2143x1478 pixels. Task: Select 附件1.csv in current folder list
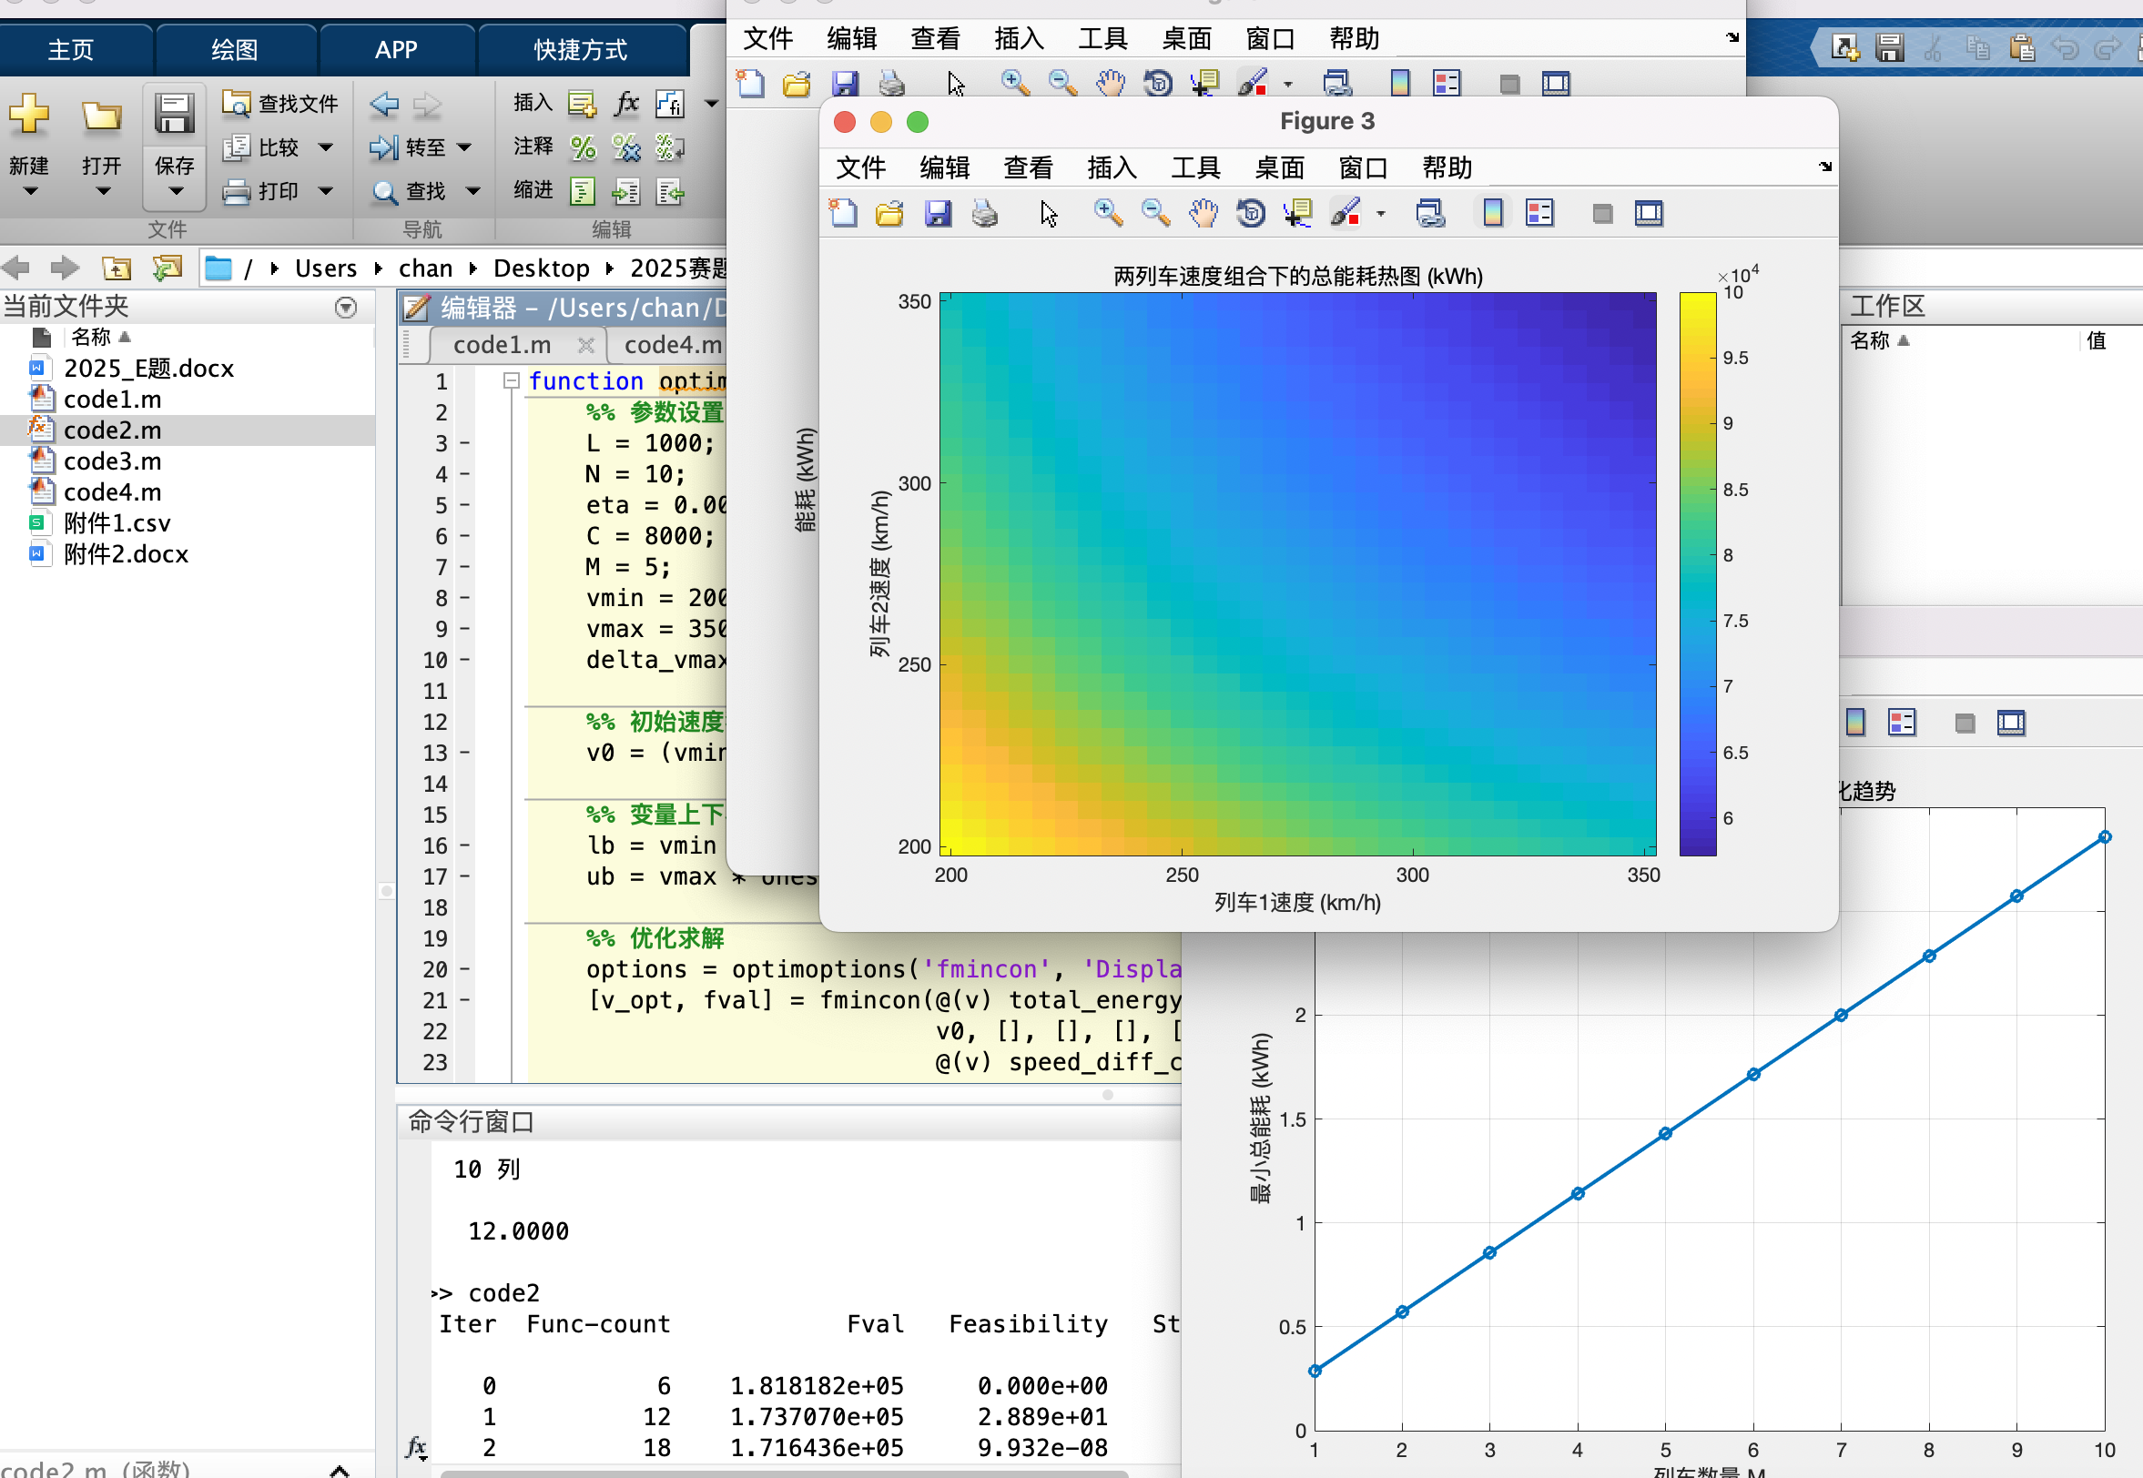(x=117, y=523)
